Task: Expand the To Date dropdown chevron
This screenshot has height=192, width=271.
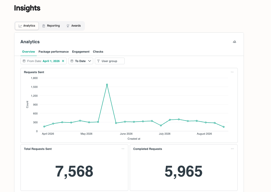Action: click(90, 61)
